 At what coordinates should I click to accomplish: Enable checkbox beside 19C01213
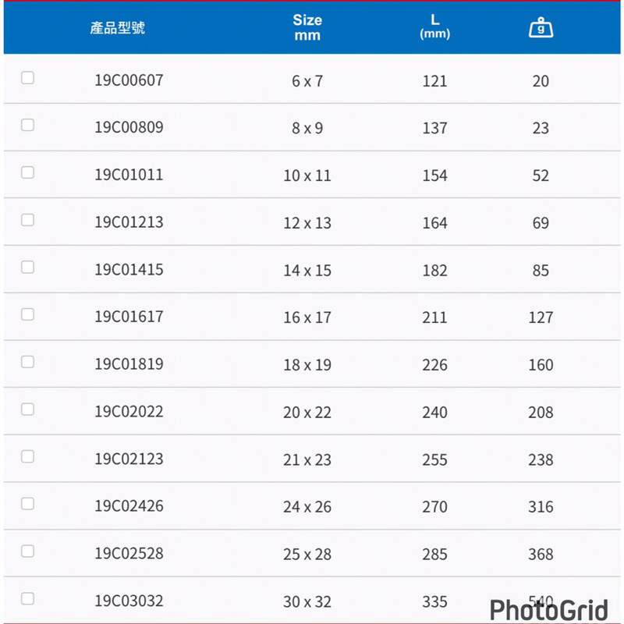pos(28,220)
